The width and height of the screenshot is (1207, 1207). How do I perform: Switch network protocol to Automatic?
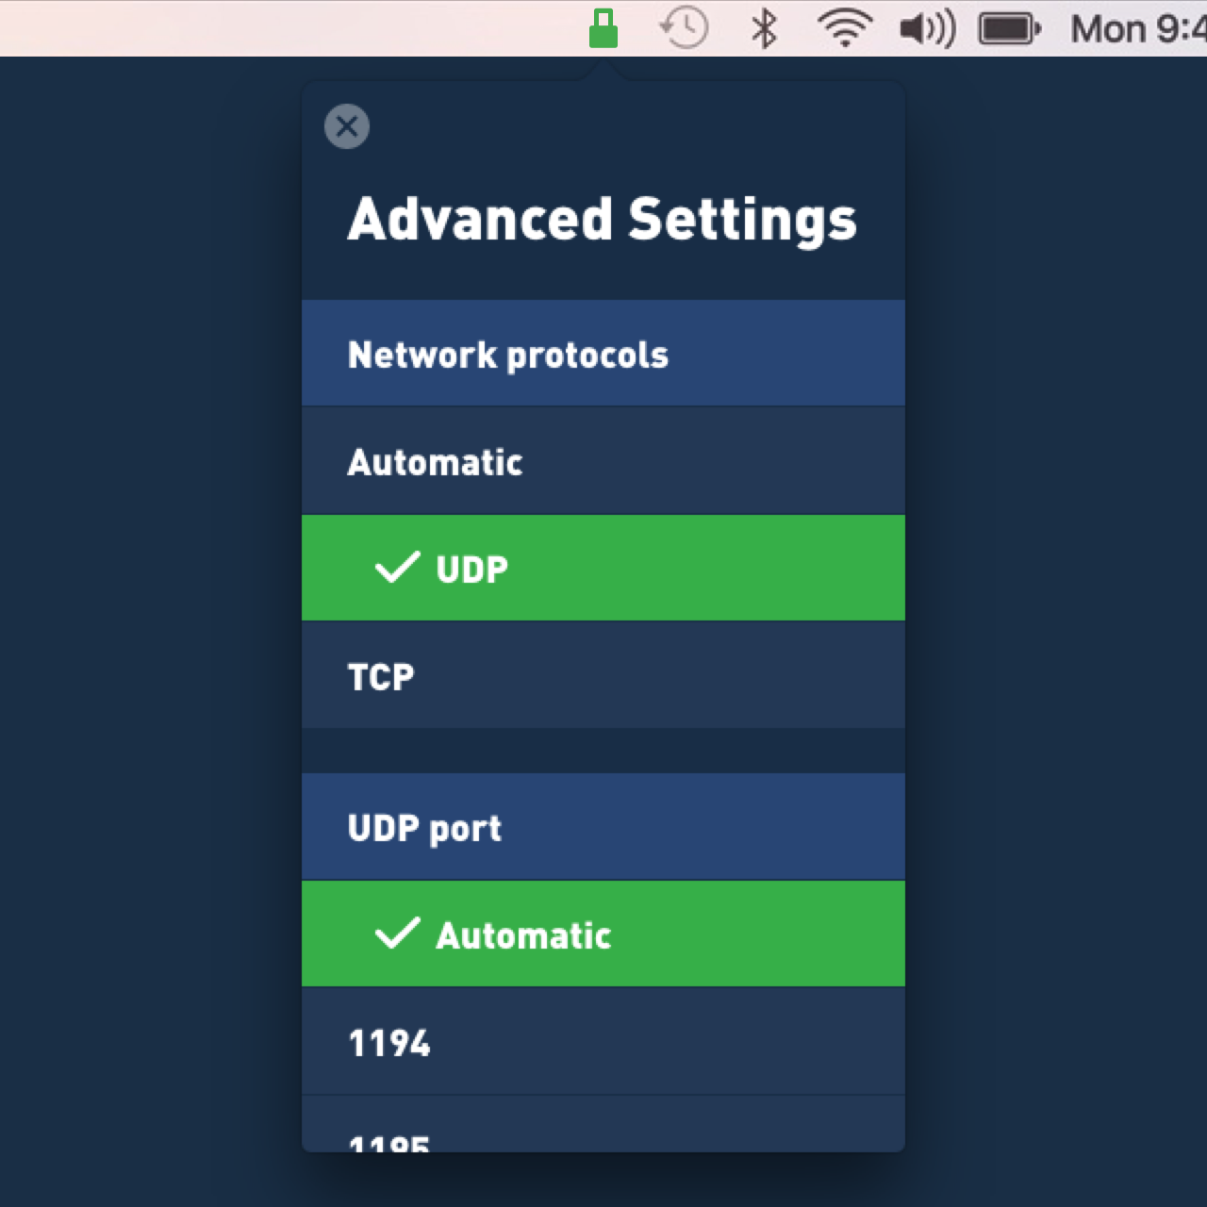[603, 461]
